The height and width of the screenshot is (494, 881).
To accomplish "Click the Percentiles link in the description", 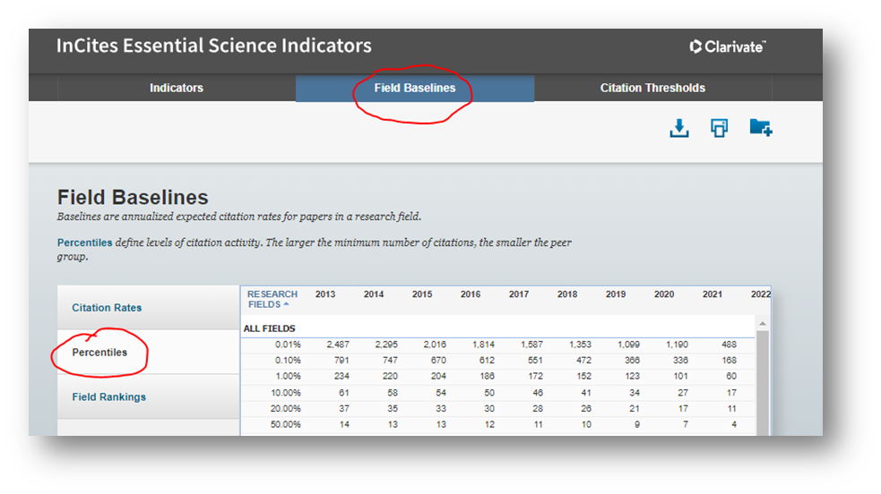I will tap(84, 243).
